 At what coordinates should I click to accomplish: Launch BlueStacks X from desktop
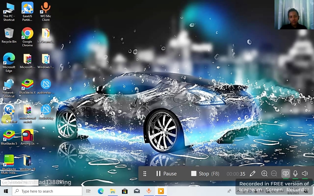(28, 87)
